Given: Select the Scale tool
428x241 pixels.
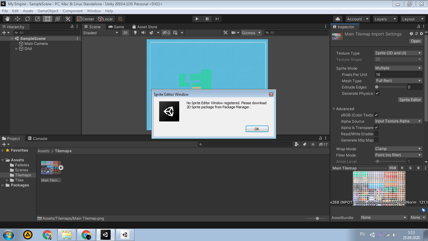Looking at the screenshot, I should pyautogui.click(x=38, y=19).
